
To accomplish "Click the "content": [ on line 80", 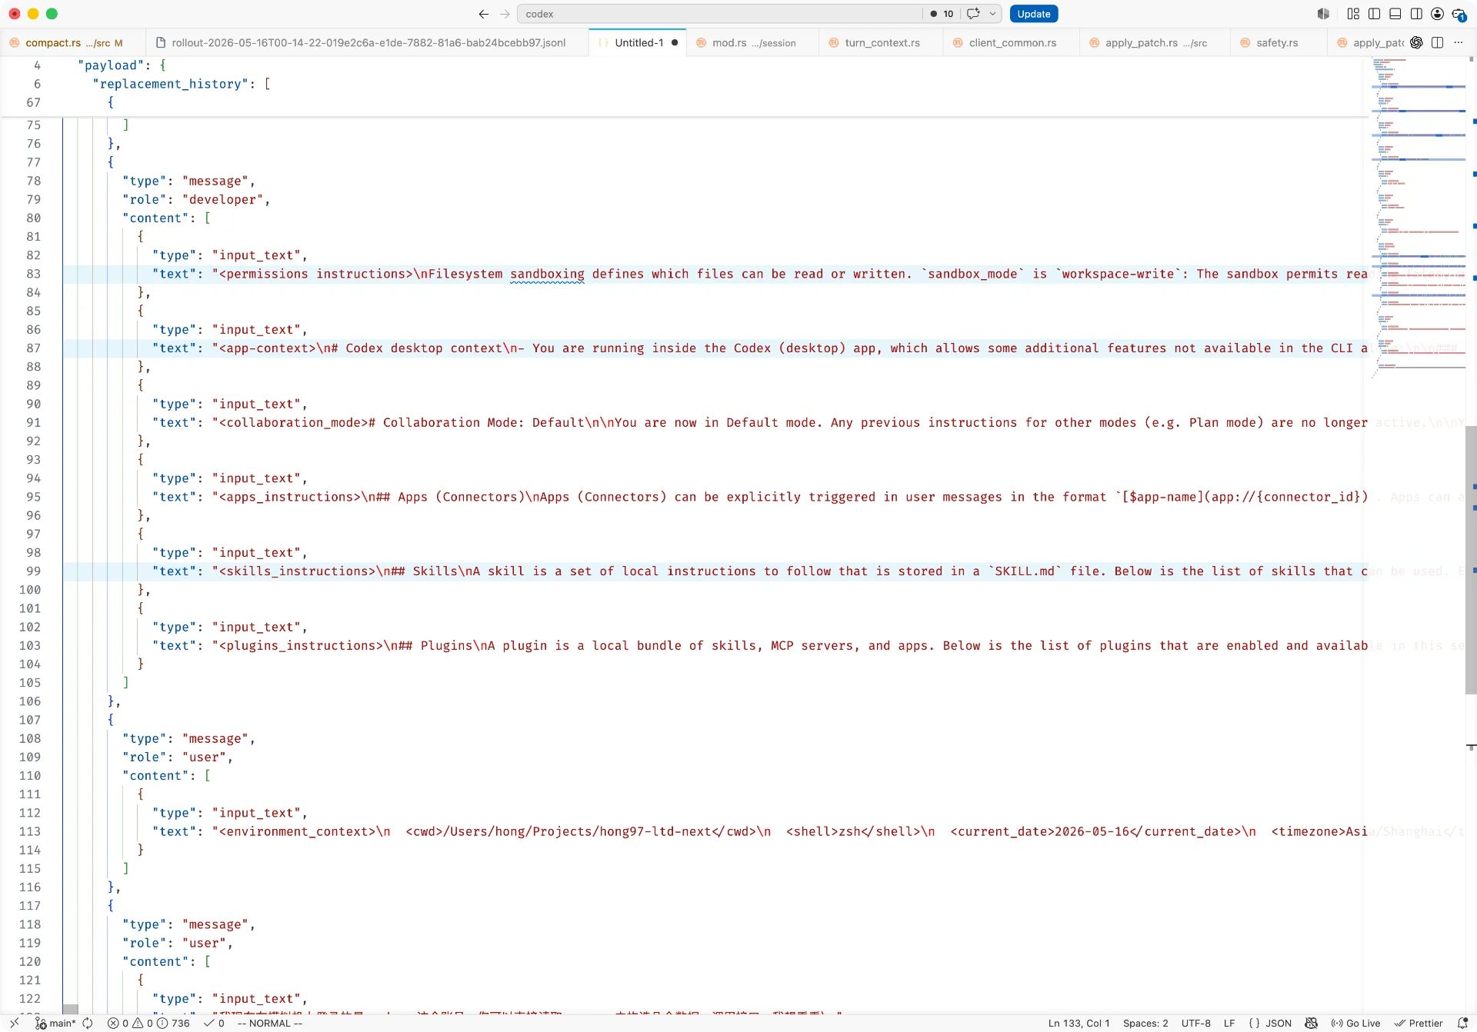I will [x=166, y=218].
